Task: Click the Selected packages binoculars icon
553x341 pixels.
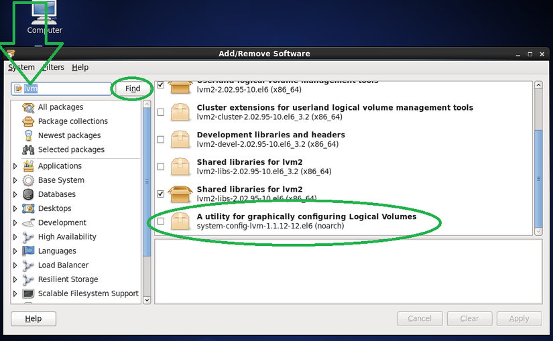Action: 28,149
